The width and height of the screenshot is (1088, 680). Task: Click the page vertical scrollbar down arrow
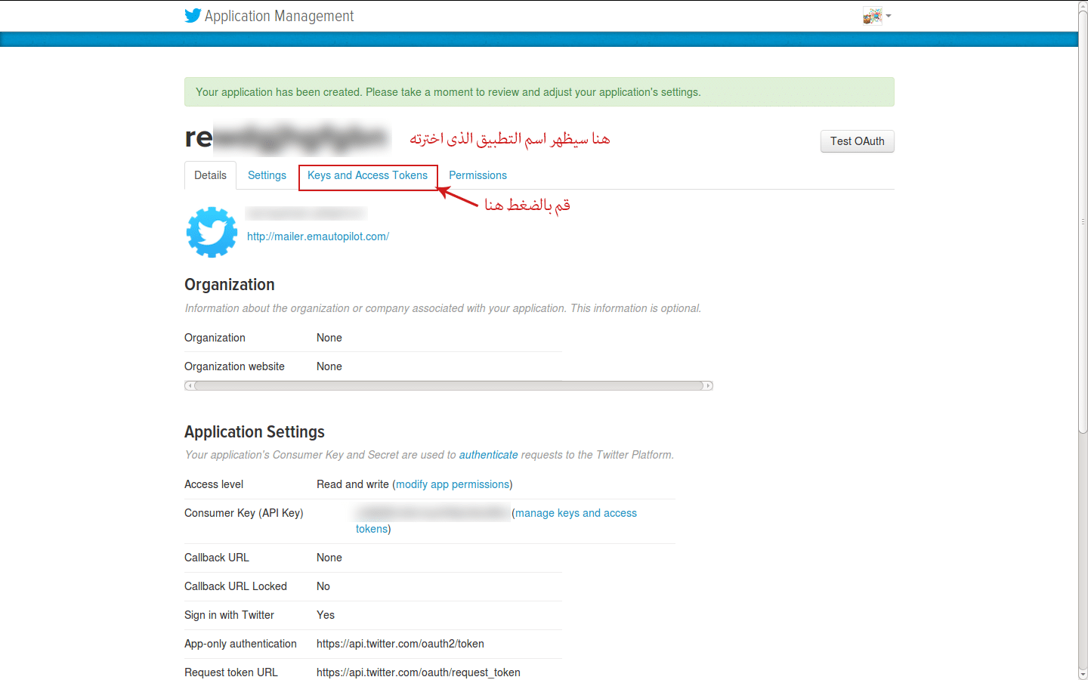1083,674
